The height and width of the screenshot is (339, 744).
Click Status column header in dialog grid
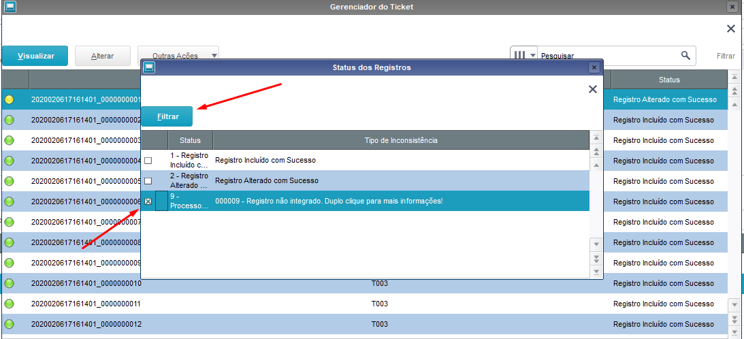click(x=191, y=140)
